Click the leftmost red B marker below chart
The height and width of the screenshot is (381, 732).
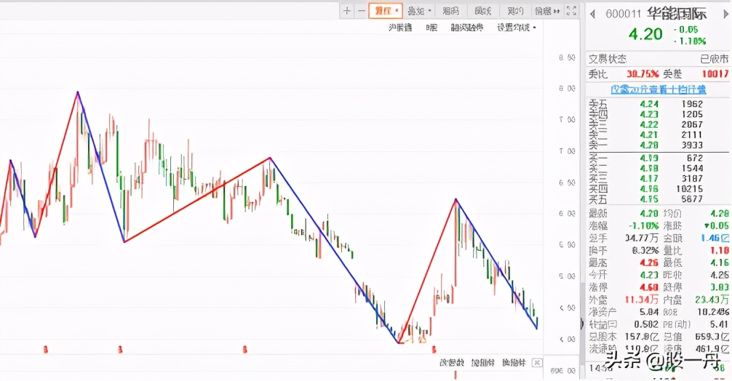click(45, 349)
